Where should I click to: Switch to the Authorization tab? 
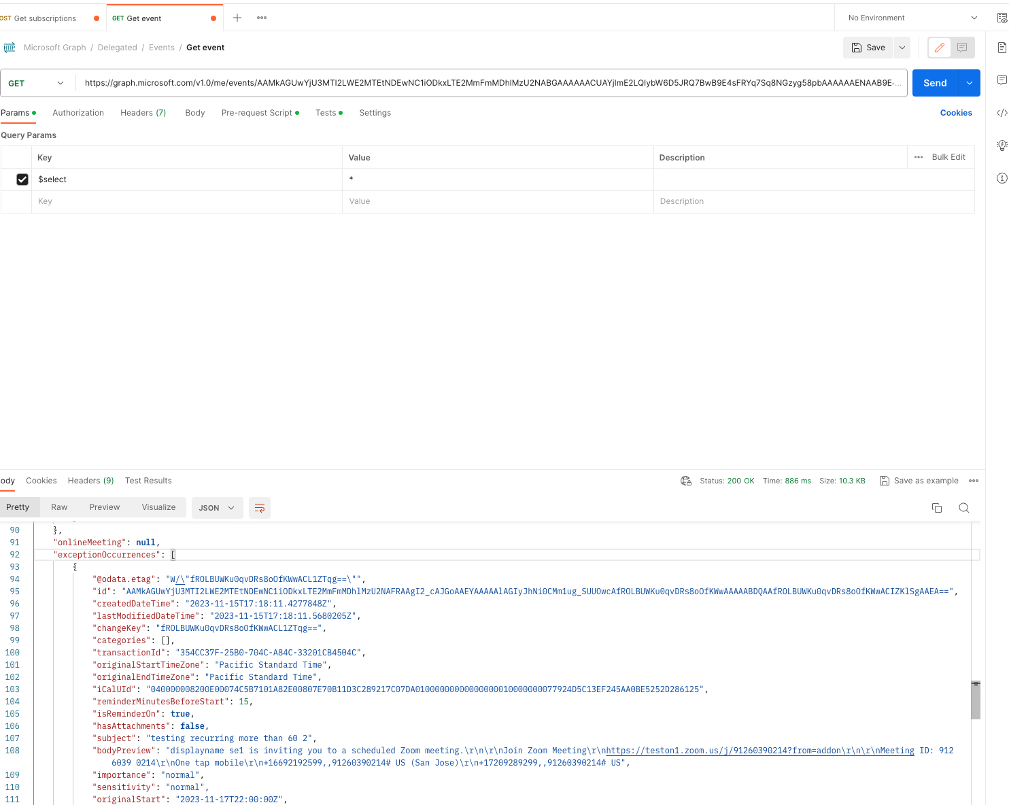point(78,113)
